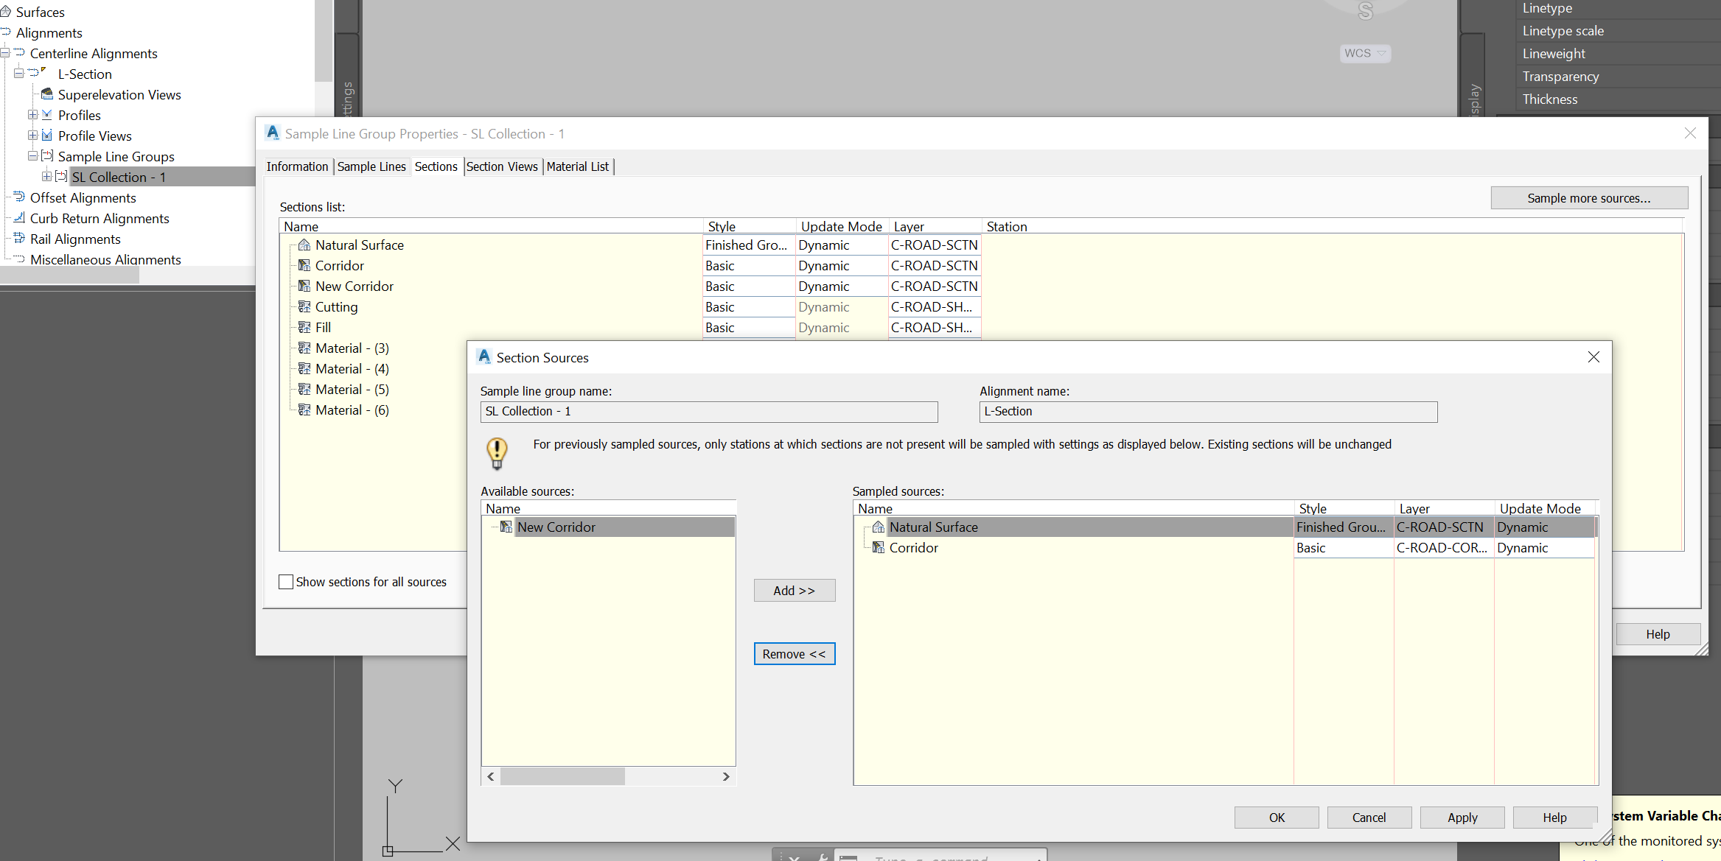This screenshot has width=1721, height=861.
Task: Click the Material - (3) row icon
Action: click(304, 348)
